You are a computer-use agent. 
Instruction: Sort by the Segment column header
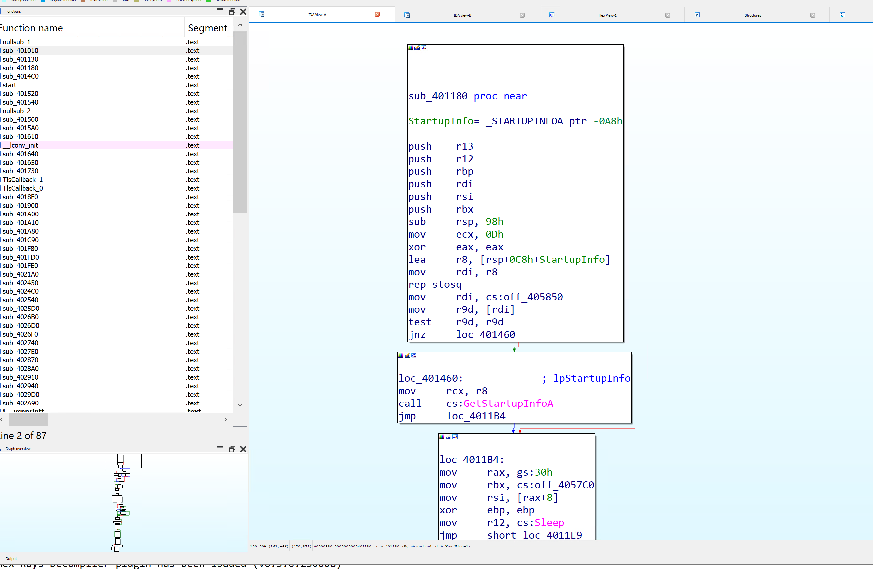click(208, 28)
